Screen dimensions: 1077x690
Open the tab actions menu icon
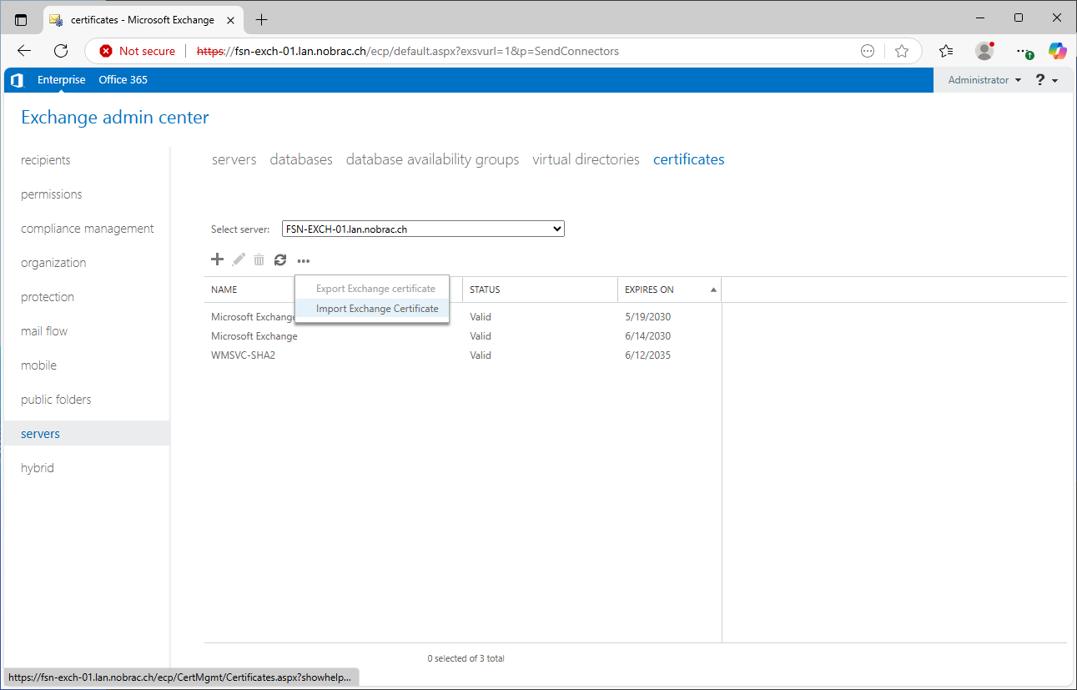click(21, 19)
